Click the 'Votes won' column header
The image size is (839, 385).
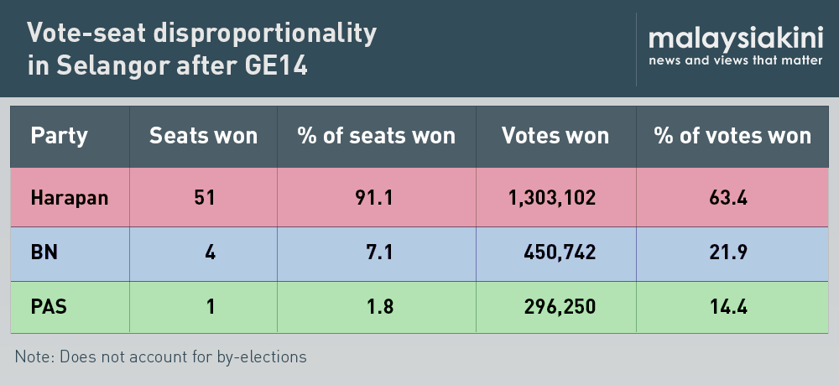(555, 136)
